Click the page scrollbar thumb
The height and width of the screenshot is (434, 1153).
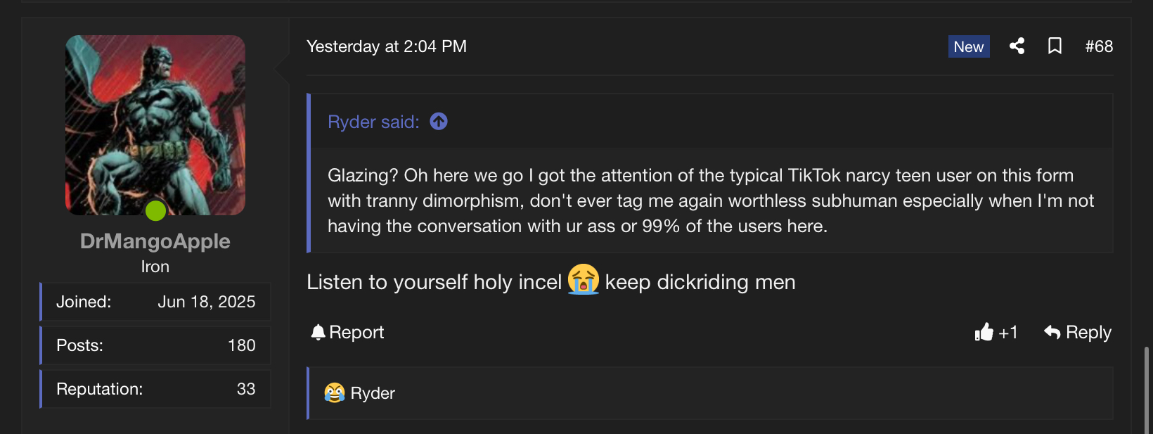click(x=1147, y=389)
